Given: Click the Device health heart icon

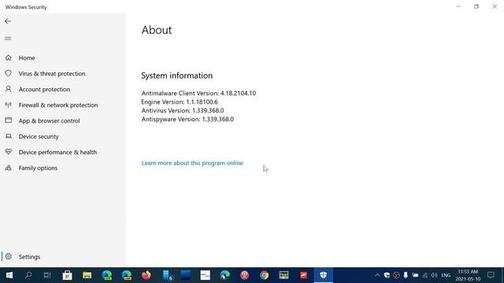Looking at the screenshot, I should coord(9,152).
